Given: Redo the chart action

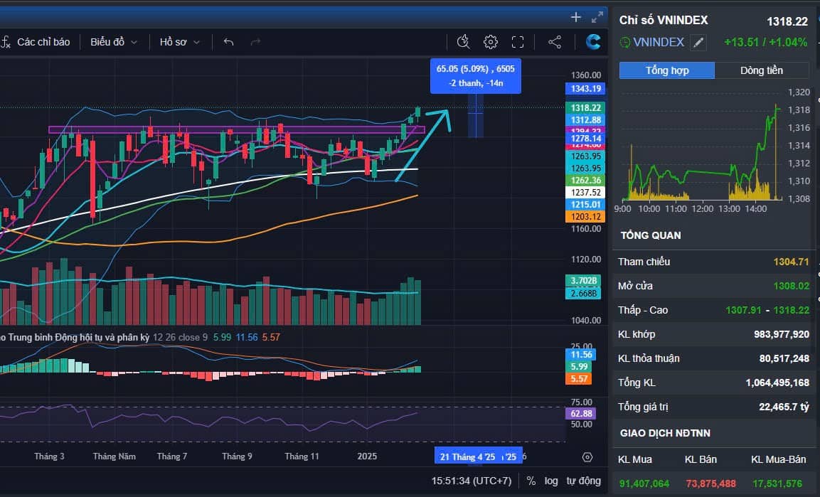Looking at the screenshot, I should (x=255, y=42).
